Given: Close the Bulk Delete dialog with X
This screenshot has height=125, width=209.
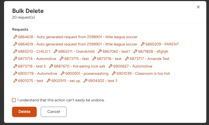Looking at the screenshot, I should pyautogui.click(x=198, y=7).
